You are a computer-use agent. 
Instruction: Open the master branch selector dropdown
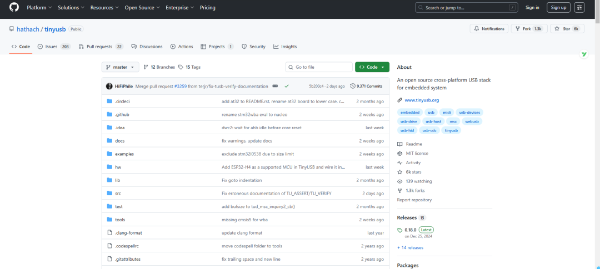pyautogui.click(x=120, y=67)
